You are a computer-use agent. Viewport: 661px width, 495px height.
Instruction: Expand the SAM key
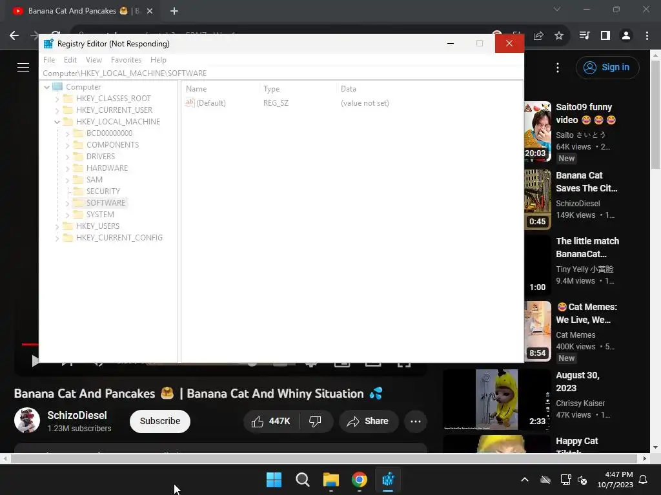[67, 180]
